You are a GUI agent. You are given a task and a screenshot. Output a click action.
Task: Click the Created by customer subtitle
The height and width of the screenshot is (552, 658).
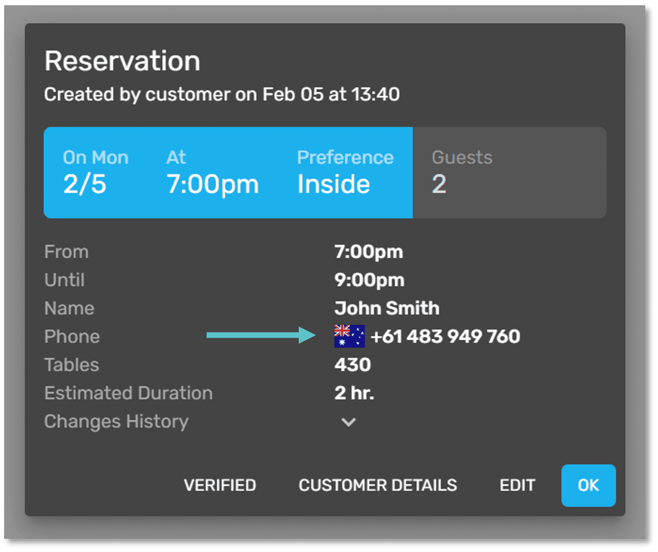(222, 94)
